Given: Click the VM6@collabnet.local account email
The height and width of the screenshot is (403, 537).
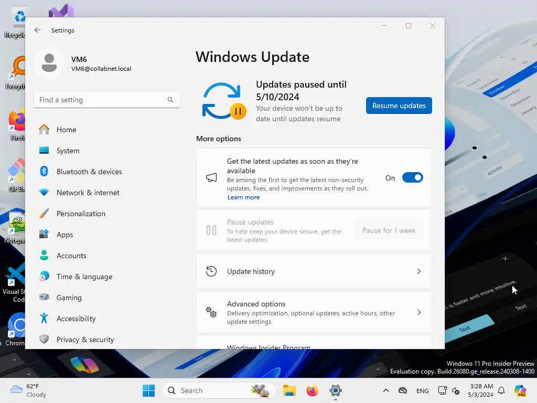Looking at the screenshot, I should (101, 69).
